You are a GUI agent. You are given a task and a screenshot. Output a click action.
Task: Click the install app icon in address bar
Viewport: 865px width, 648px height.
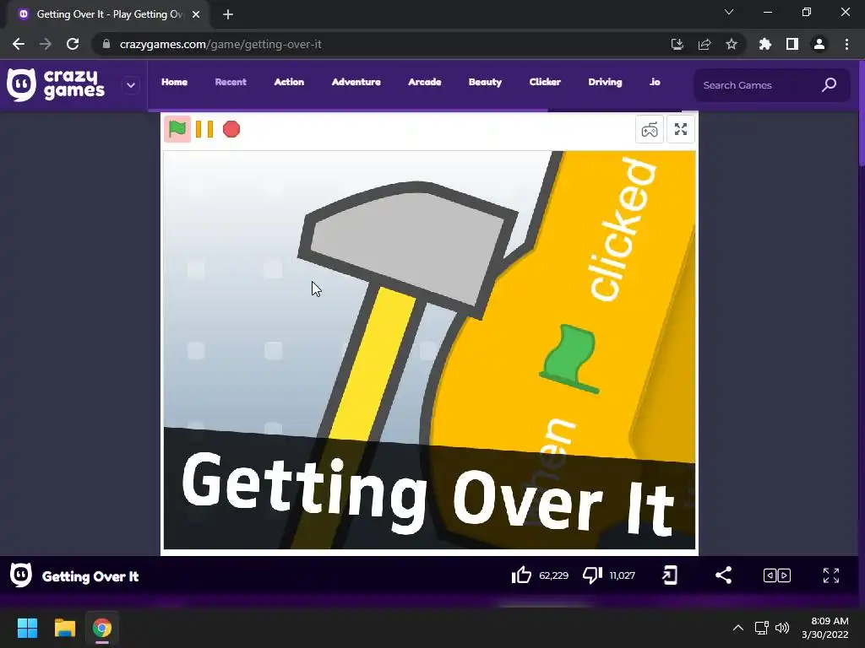(x=677, y=44)
